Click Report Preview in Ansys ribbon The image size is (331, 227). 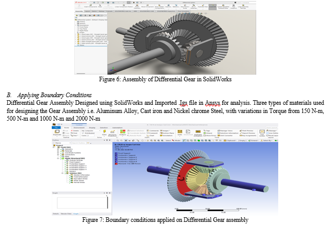pos(247,133)
